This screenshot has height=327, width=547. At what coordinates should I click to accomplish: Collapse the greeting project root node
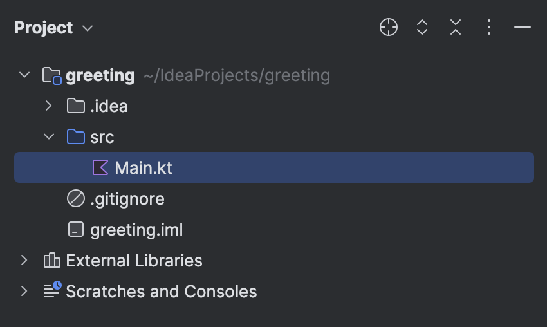click(x=24, y=75)
